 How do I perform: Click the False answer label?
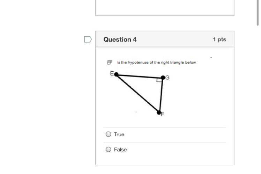(120, 150)
